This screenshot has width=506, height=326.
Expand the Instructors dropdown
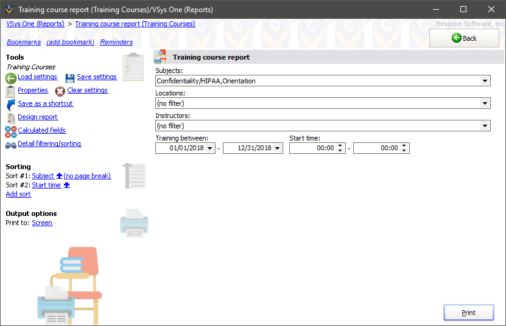click(485, 126)
